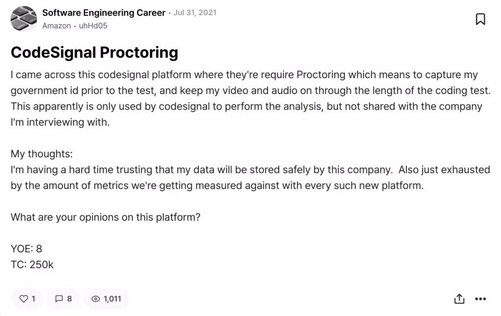
Task: Click the eye views icon
Action: point(95,298)
